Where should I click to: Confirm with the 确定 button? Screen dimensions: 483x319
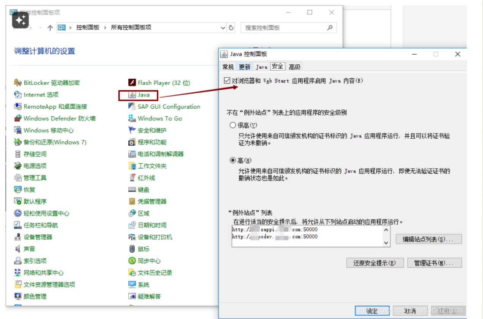coord(372,311)
